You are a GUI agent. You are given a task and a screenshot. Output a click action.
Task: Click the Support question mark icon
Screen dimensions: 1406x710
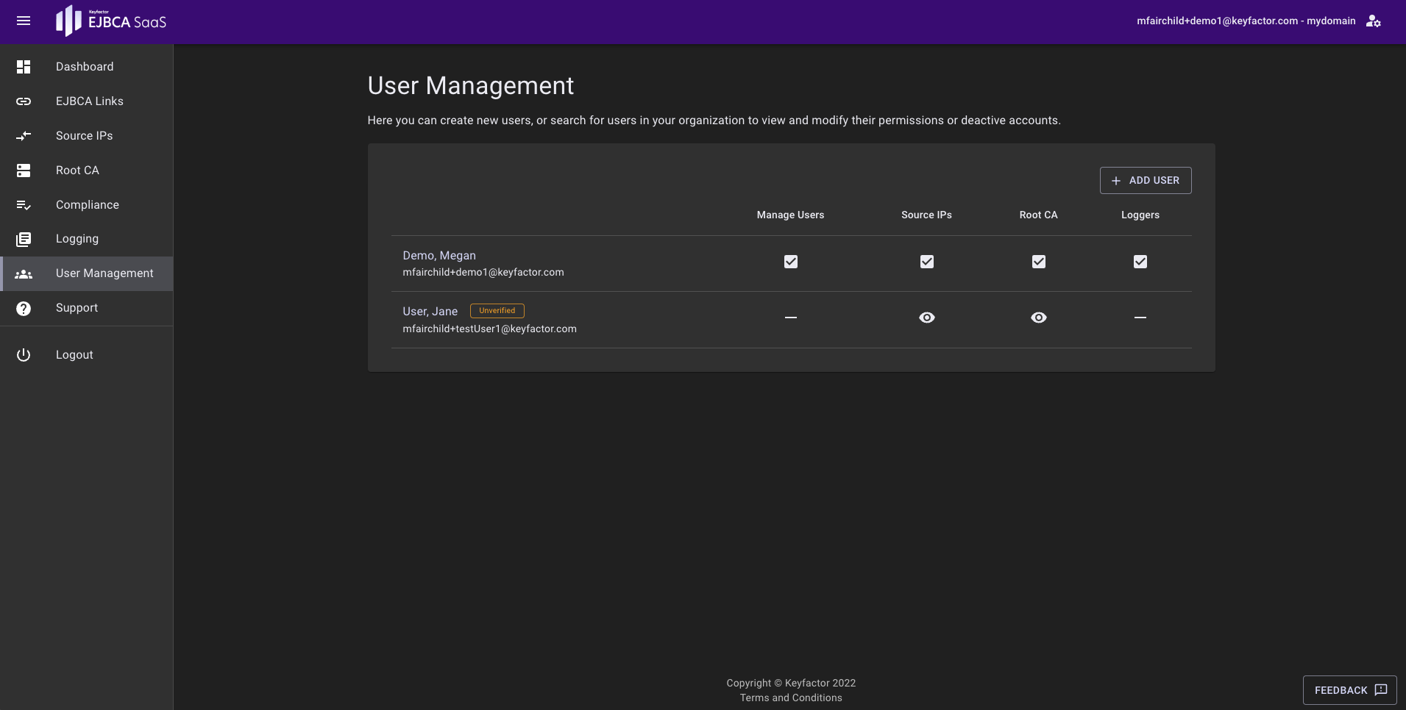pyautogui.click(x=24, y=309)
